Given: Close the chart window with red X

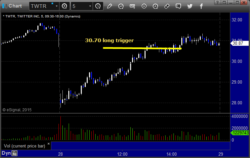Looking at the screenshot, I should tap(244, 2).
